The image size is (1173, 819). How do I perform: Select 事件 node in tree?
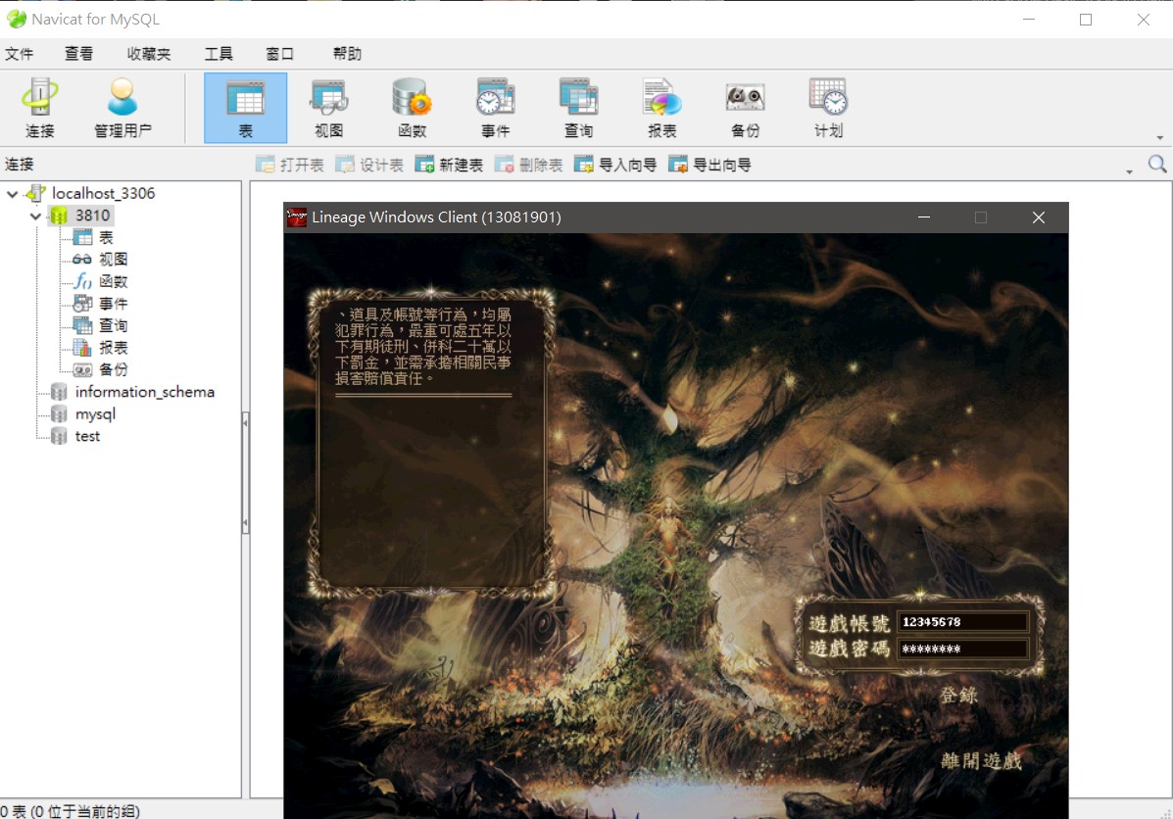click(113, 304)
